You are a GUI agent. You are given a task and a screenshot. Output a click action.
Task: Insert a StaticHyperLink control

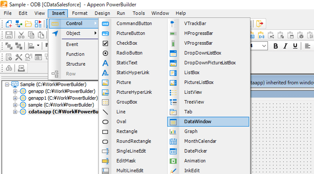[x=133, y=72]
